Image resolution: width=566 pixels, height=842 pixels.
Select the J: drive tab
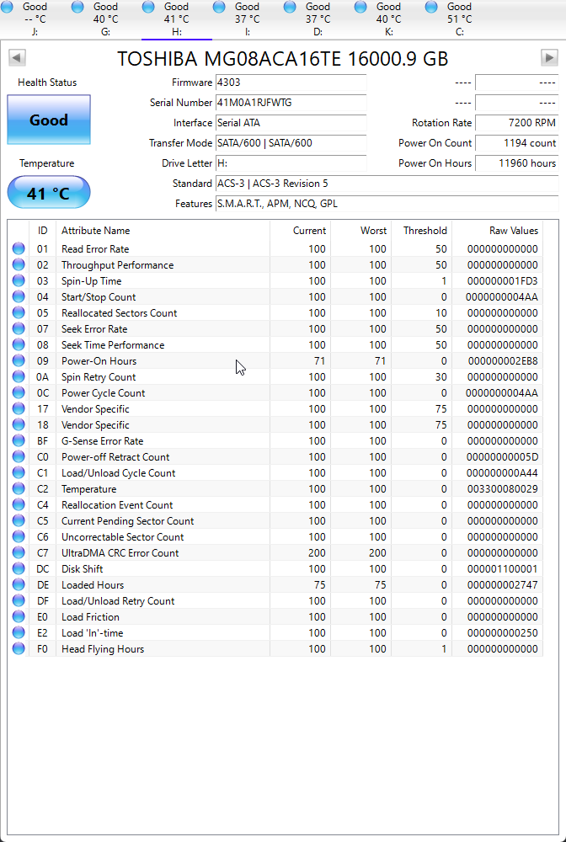(x=35, y=19)
